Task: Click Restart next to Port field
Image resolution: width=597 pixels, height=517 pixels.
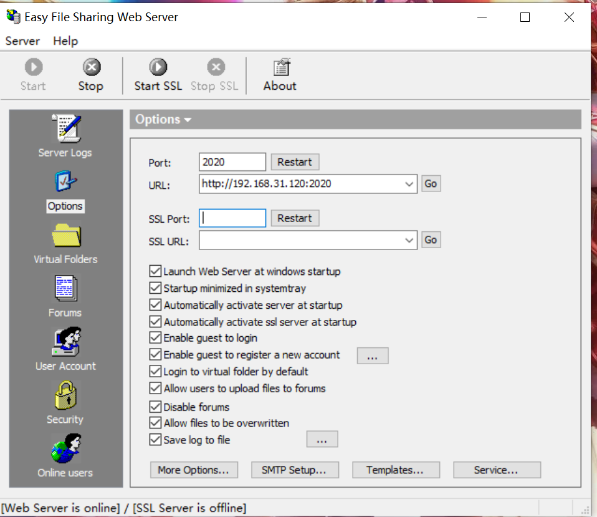Action: point(295,162)
